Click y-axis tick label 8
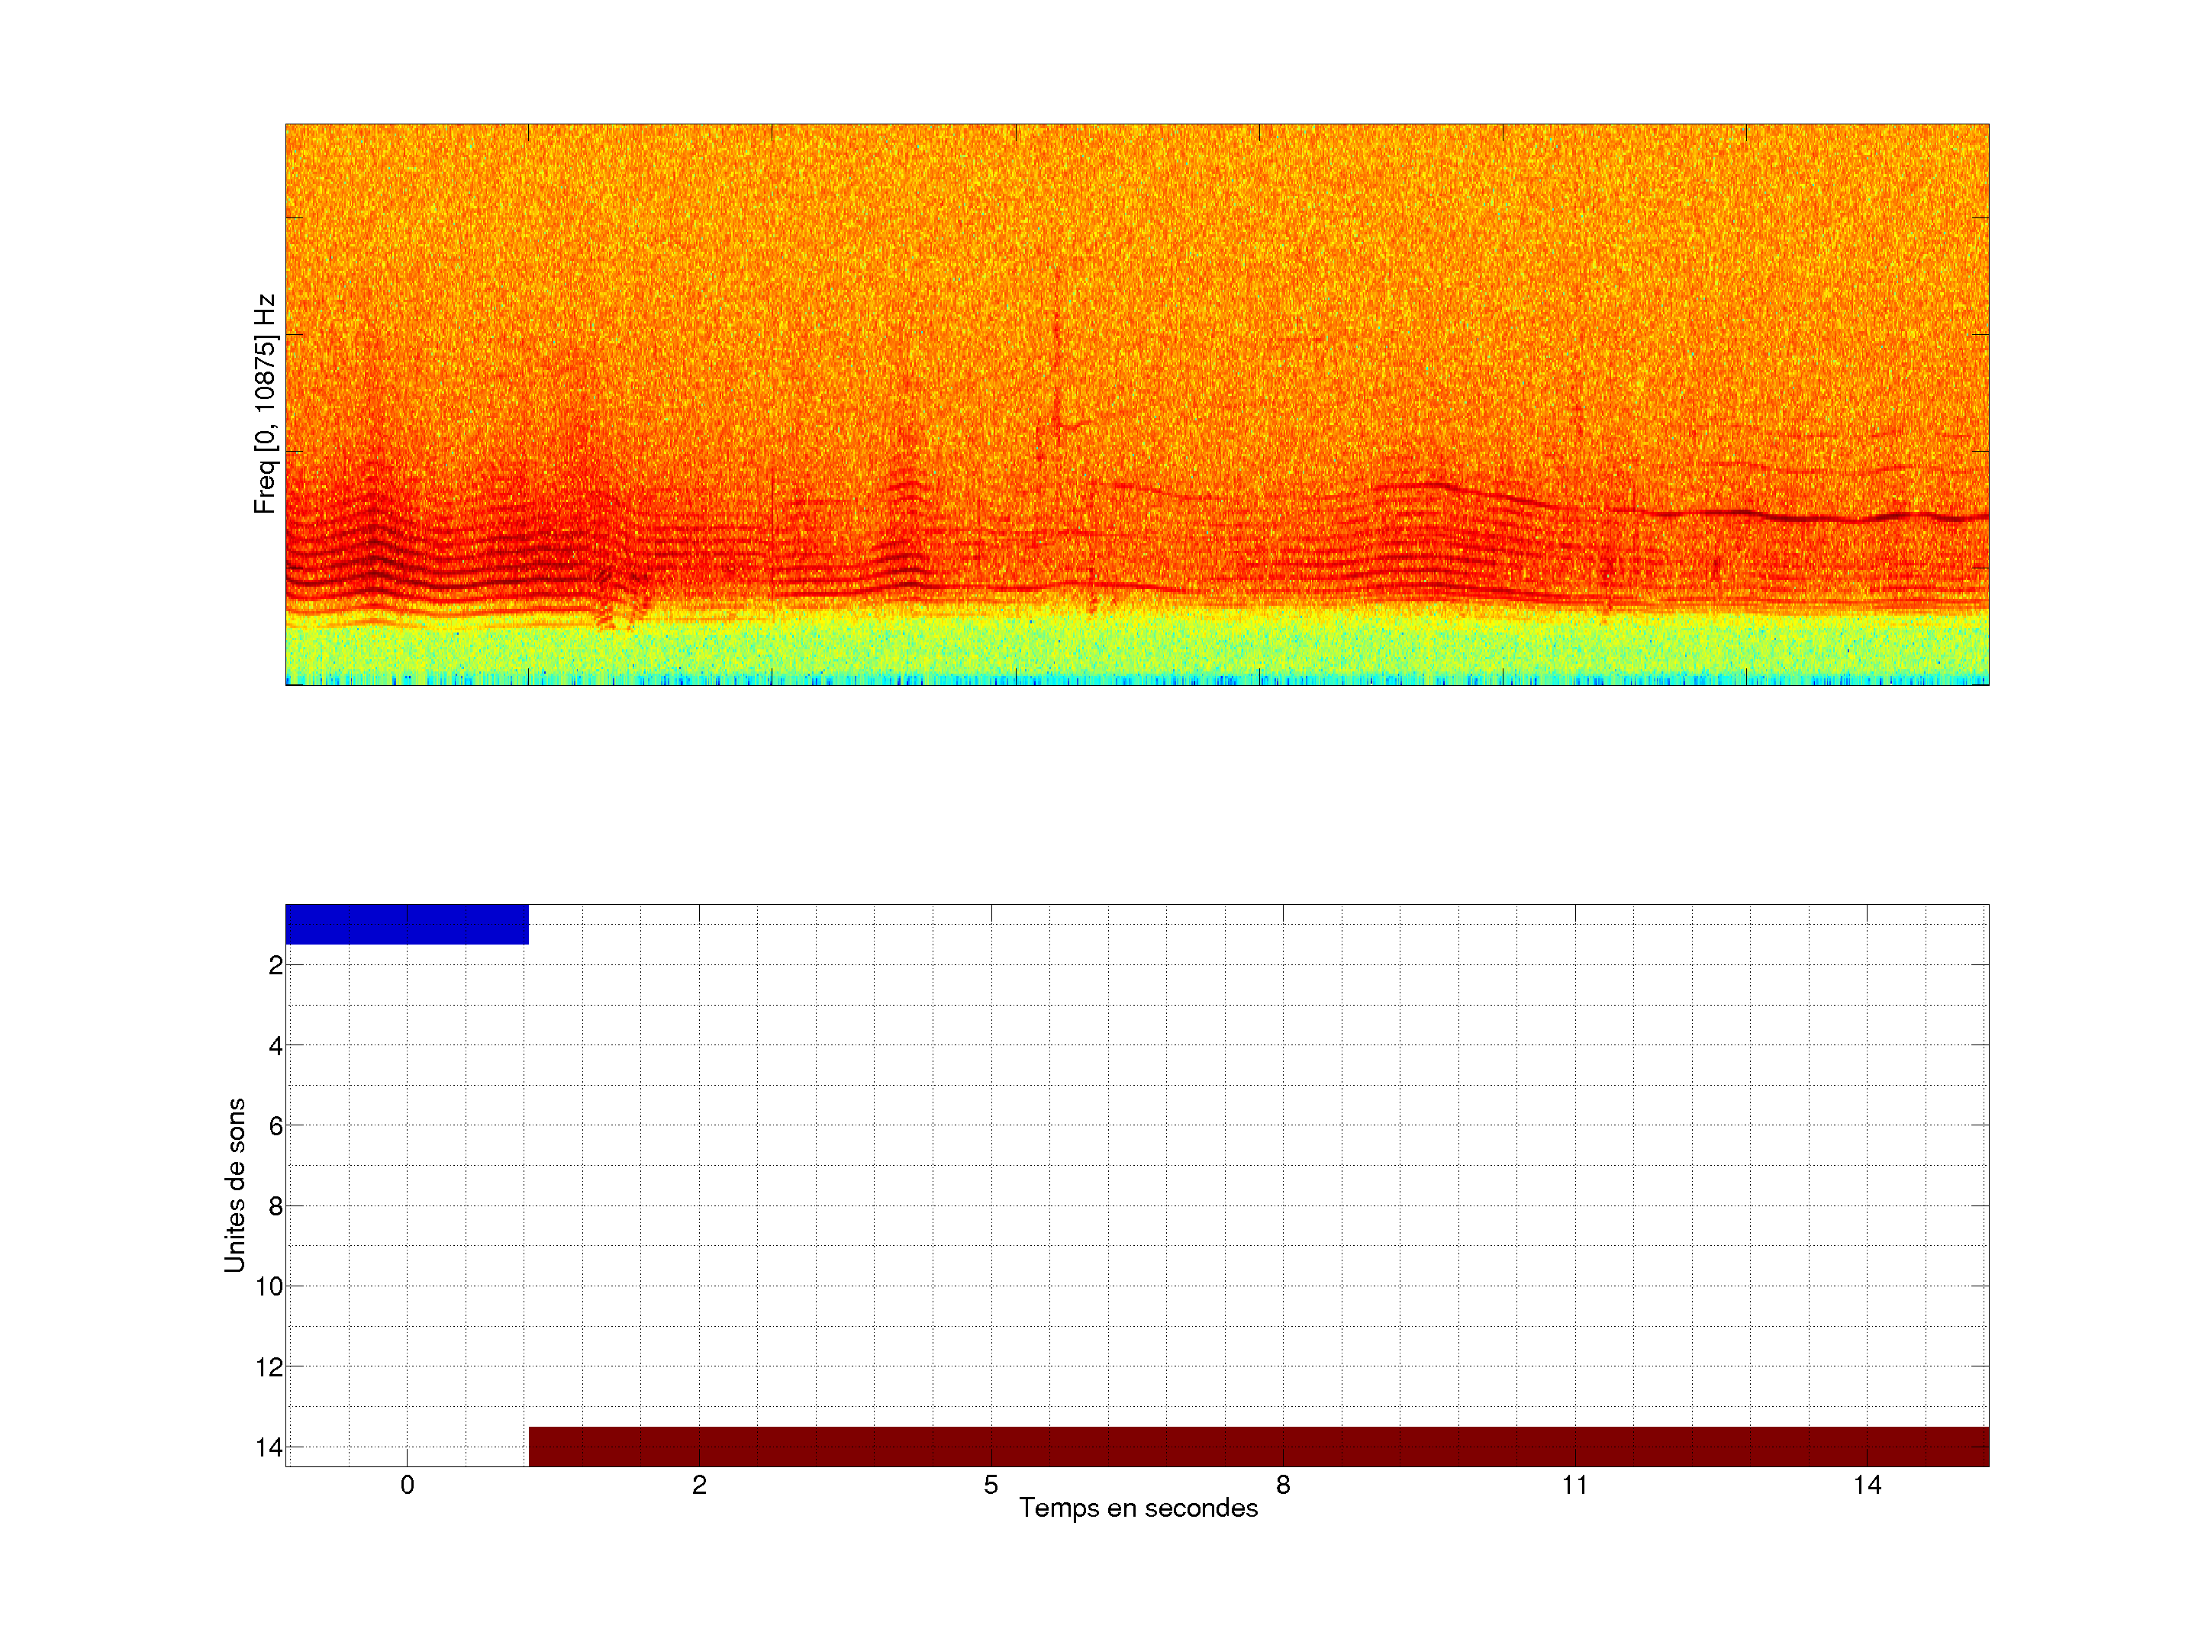 [276, 1207]
